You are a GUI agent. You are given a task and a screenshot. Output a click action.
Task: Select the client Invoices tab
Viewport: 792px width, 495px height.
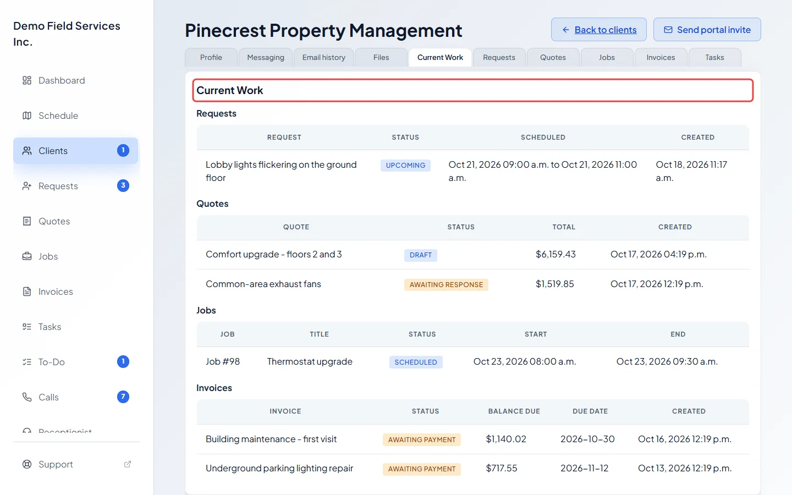661,57
